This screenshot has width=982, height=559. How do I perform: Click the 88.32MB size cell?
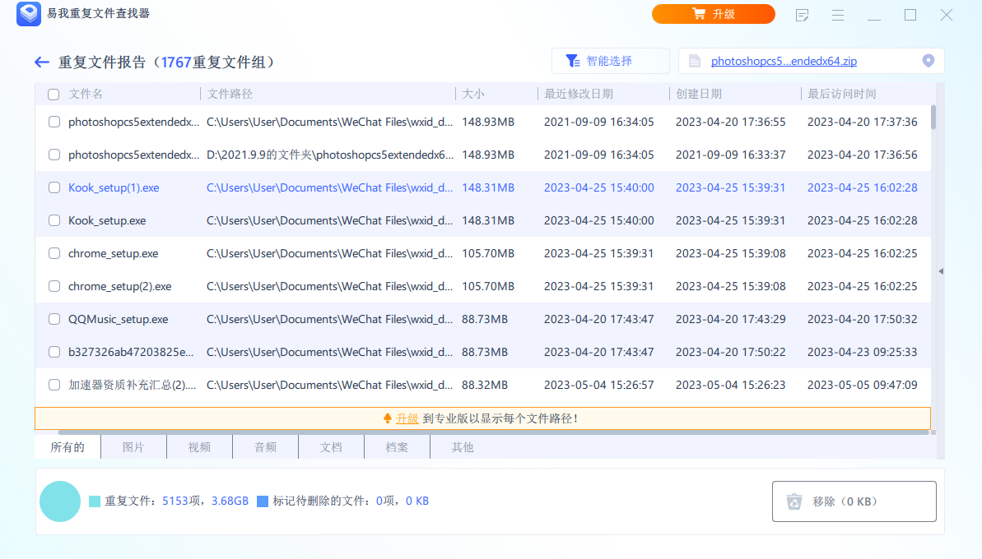tap(485, 385)
